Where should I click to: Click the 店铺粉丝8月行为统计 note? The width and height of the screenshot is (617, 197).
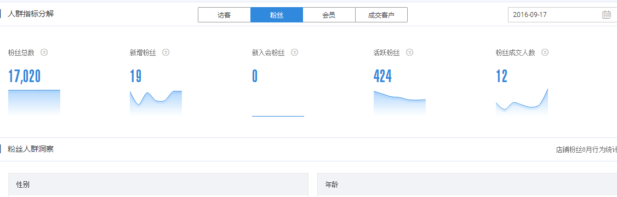click(586, 149)
